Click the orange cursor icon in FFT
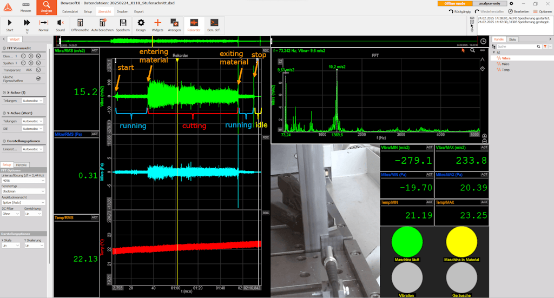554x298 pixels. (463, 50)
